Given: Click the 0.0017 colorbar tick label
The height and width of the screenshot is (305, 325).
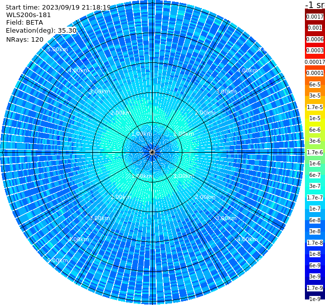Looking at the screenshot, I should [x=315, y=17].
